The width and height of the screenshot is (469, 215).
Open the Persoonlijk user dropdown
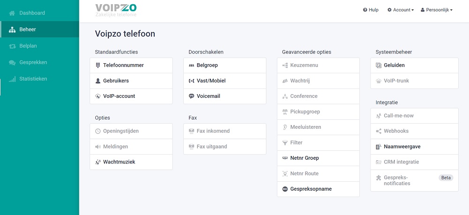[x=436, y=10]
